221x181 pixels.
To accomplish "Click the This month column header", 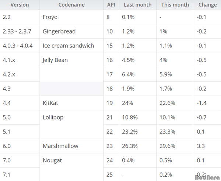I will pyautogui.click(x=175, y=5).
